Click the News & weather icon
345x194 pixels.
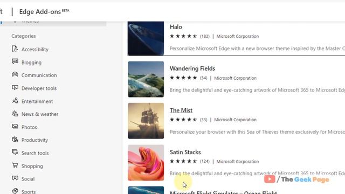pyautogui.click(x=15, y=114)
